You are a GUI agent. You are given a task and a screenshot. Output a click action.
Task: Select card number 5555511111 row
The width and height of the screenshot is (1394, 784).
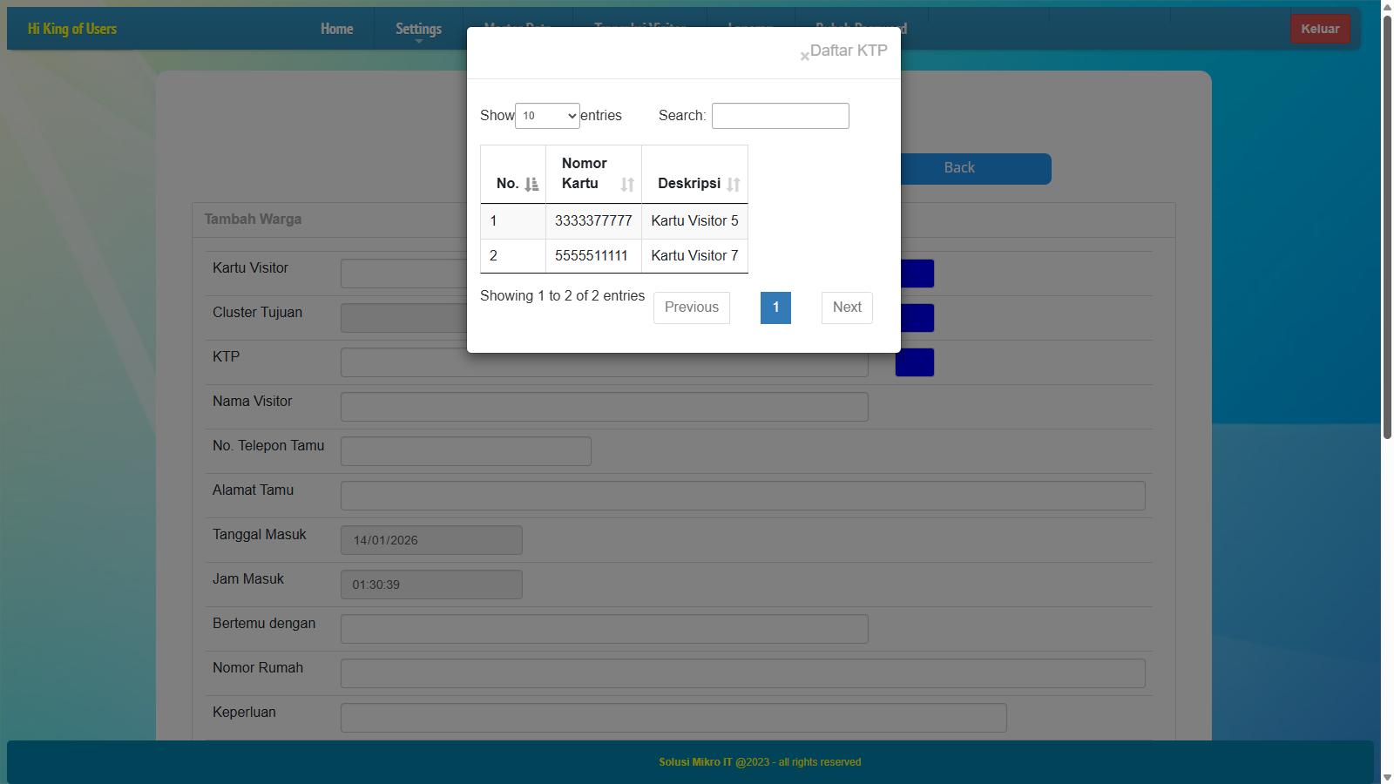(x=592, y=256)
